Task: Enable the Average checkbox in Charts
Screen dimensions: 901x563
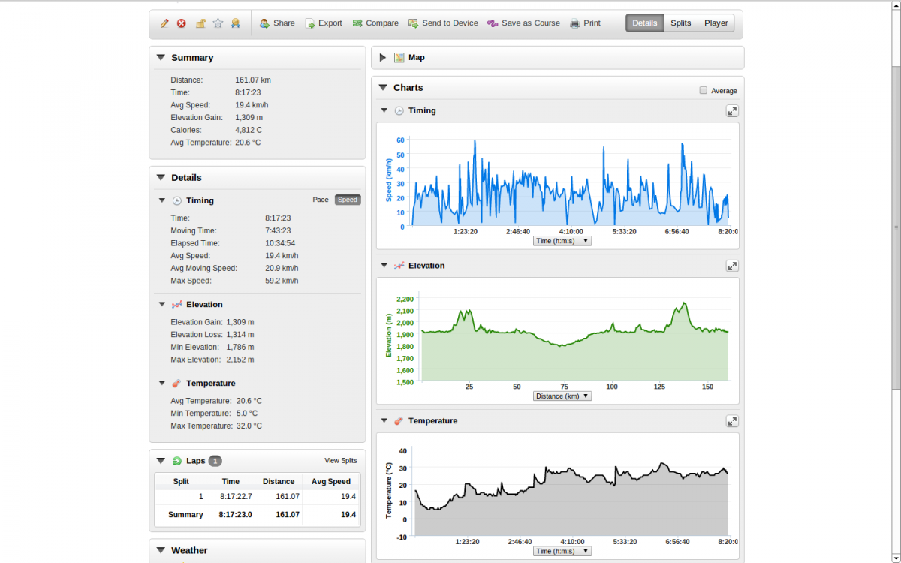Action: point(704,90)
